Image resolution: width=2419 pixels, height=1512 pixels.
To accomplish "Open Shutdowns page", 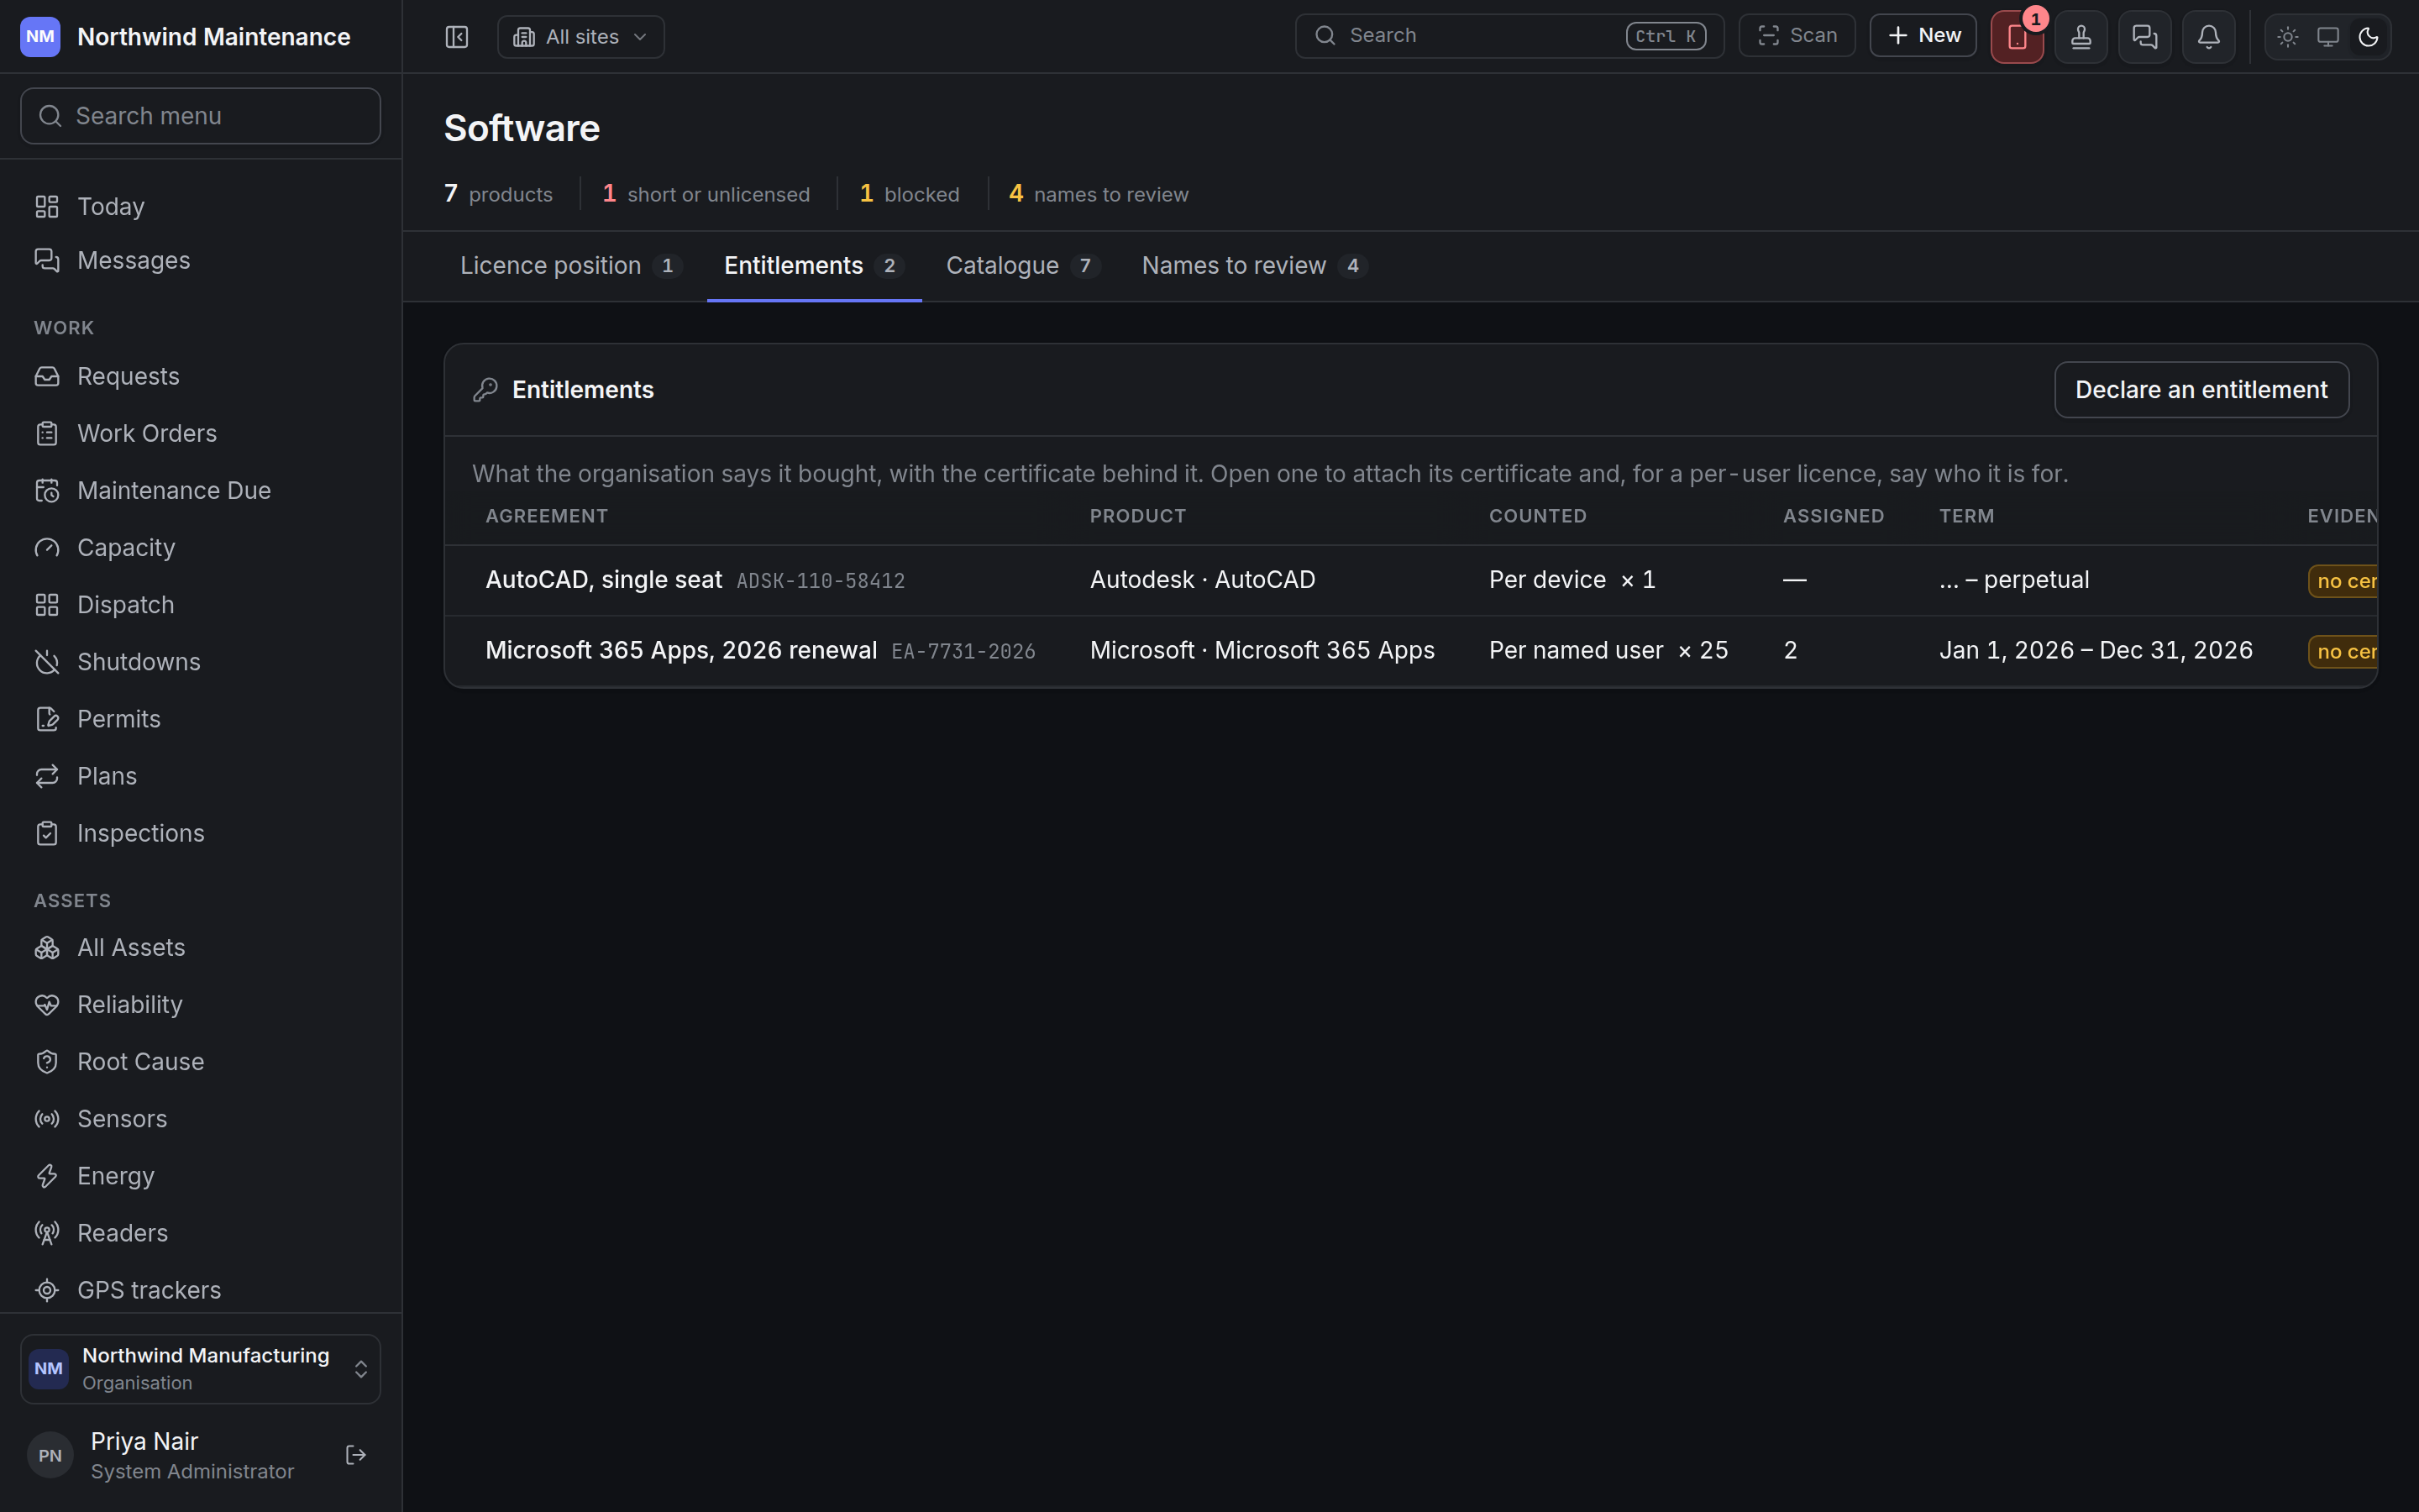I will (201, 662).
